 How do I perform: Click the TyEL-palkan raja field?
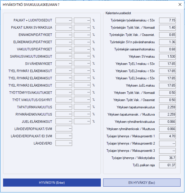coord(167,165)
